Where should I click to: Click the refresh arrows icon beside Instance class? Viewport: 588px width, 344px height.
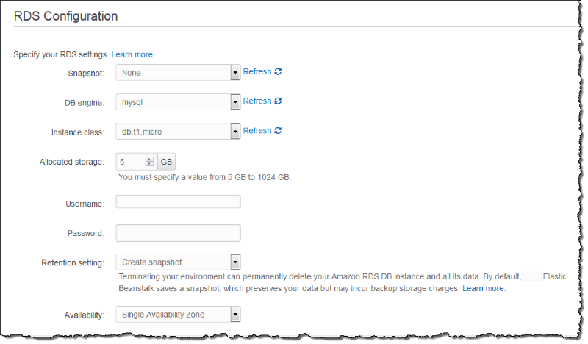click(278, 131)
